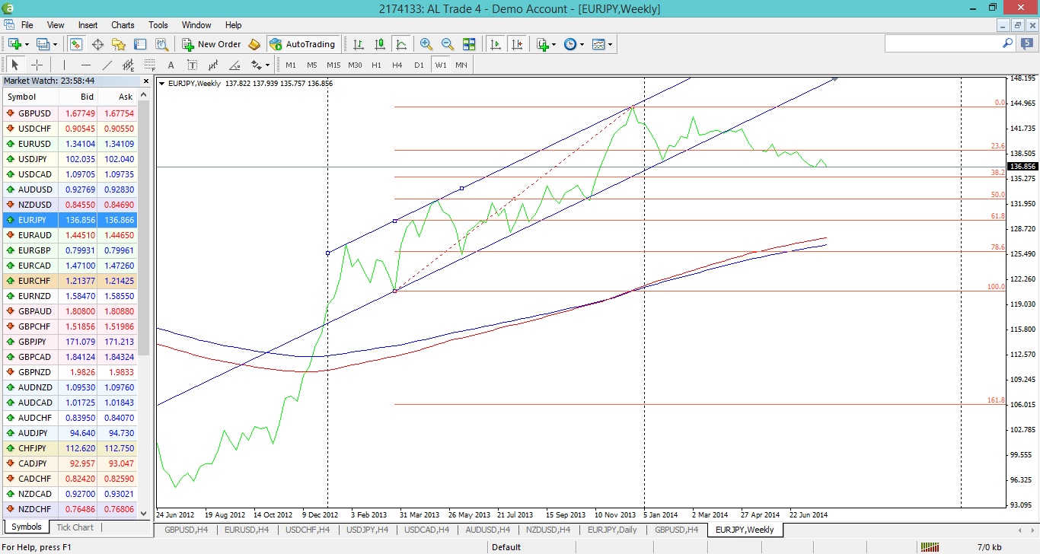Click the Market Watch vertical scrollbar

point(144,304)
